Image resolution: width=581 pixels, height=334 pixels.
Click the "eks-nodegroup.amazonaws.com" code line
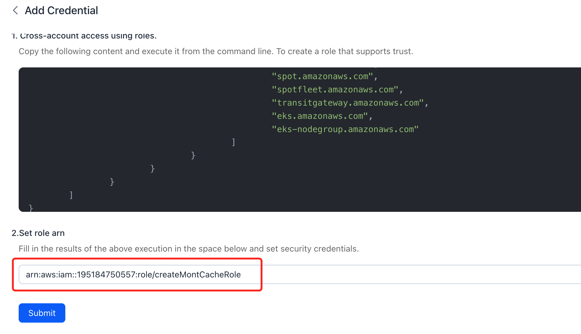pos(345,129)
